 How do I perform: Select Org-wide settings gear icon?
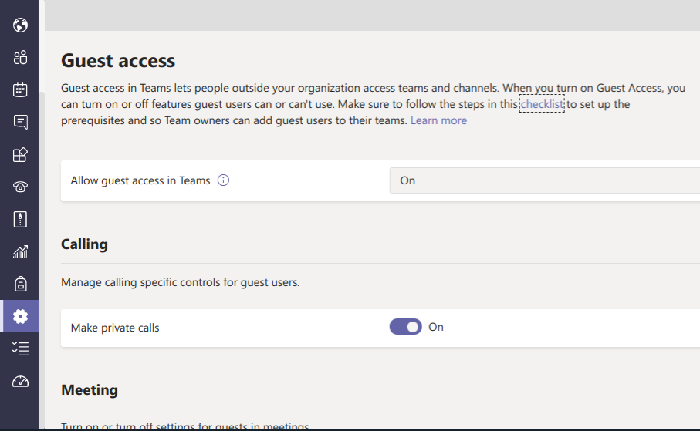21,316
